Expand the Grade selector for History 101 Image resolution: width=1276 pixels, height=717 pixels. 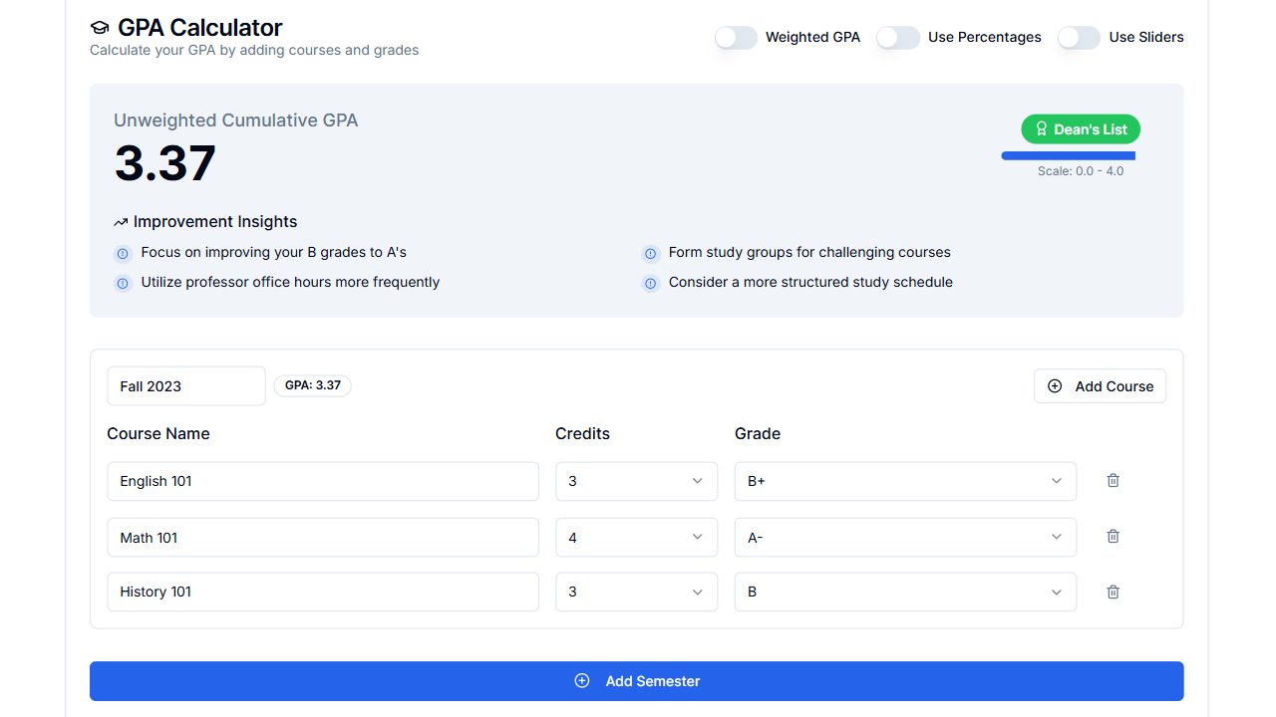904,592
